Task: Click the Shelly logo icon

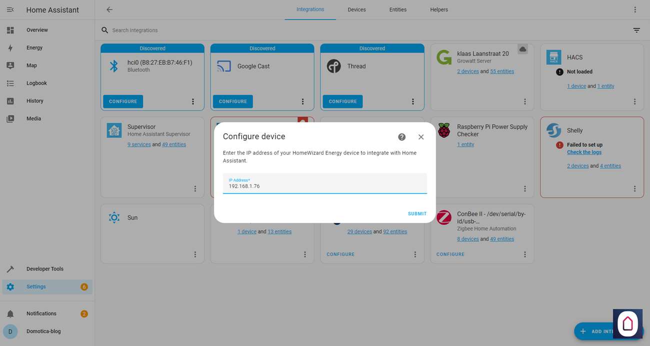Action: tap(553, 130)
